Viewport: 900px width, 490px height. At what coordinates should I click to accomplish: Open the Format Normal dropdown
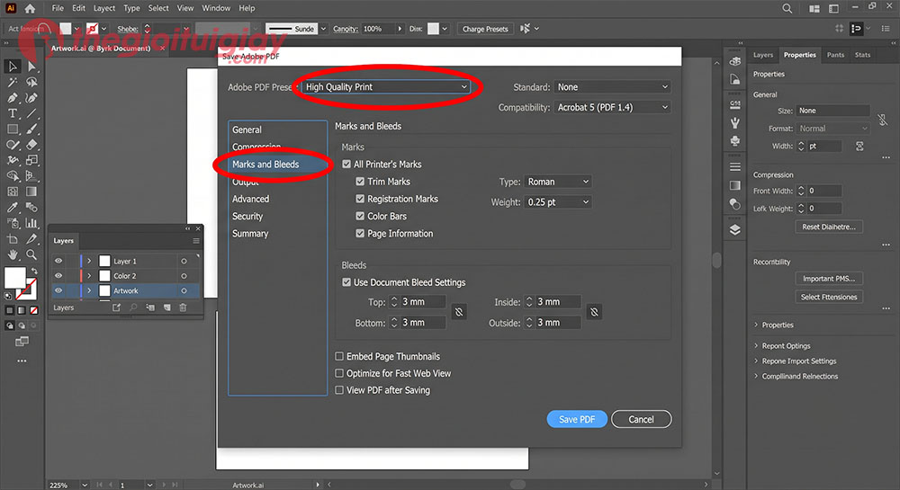tap(832, 129)
